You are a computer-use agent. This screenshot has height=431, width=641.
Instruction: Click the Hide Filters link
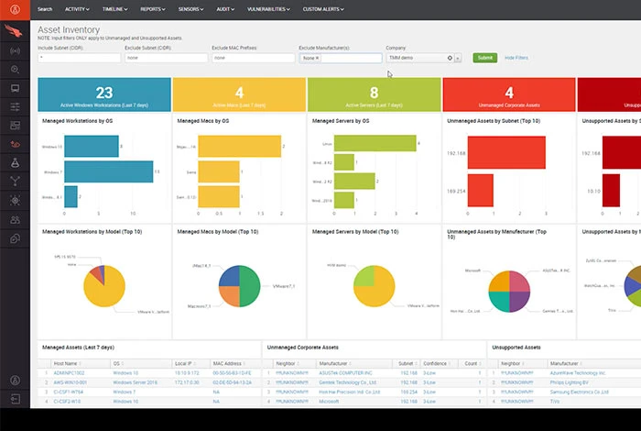point(516,58)
